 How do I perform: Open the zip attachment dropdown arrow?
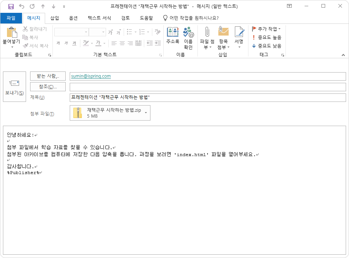(146, 113)
